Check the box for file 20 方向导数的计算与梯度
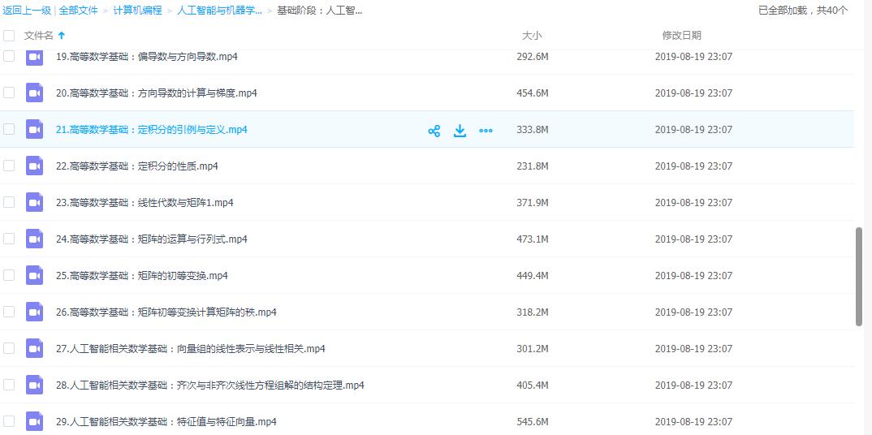 coord(9,93)
